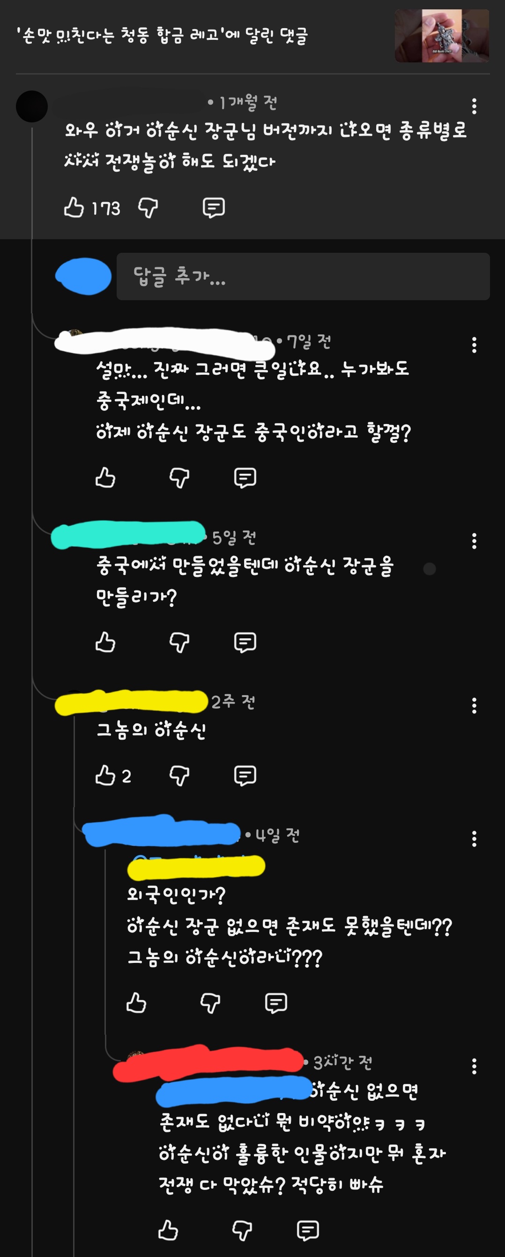Like the 그놈의 이순신 comment with 2 likes
The height and width of the screenshot is (1257, 505).
coord(105,775)
